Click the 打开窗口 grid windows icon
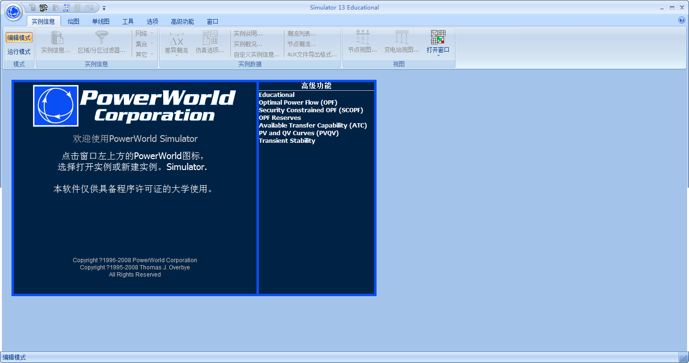This screenshot has width=689, height=363. [x=438, y=37]
